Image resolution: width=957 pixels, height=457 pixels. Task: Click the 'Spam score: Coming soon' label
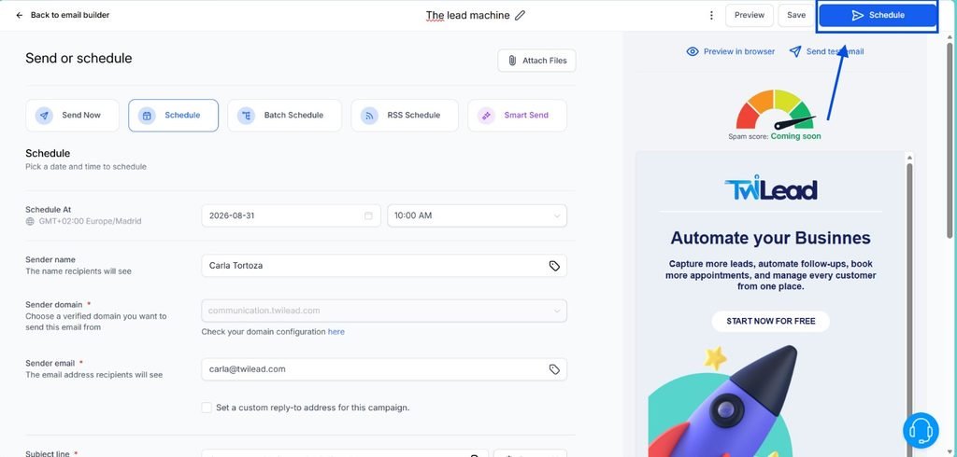click(x=775, y=136)
